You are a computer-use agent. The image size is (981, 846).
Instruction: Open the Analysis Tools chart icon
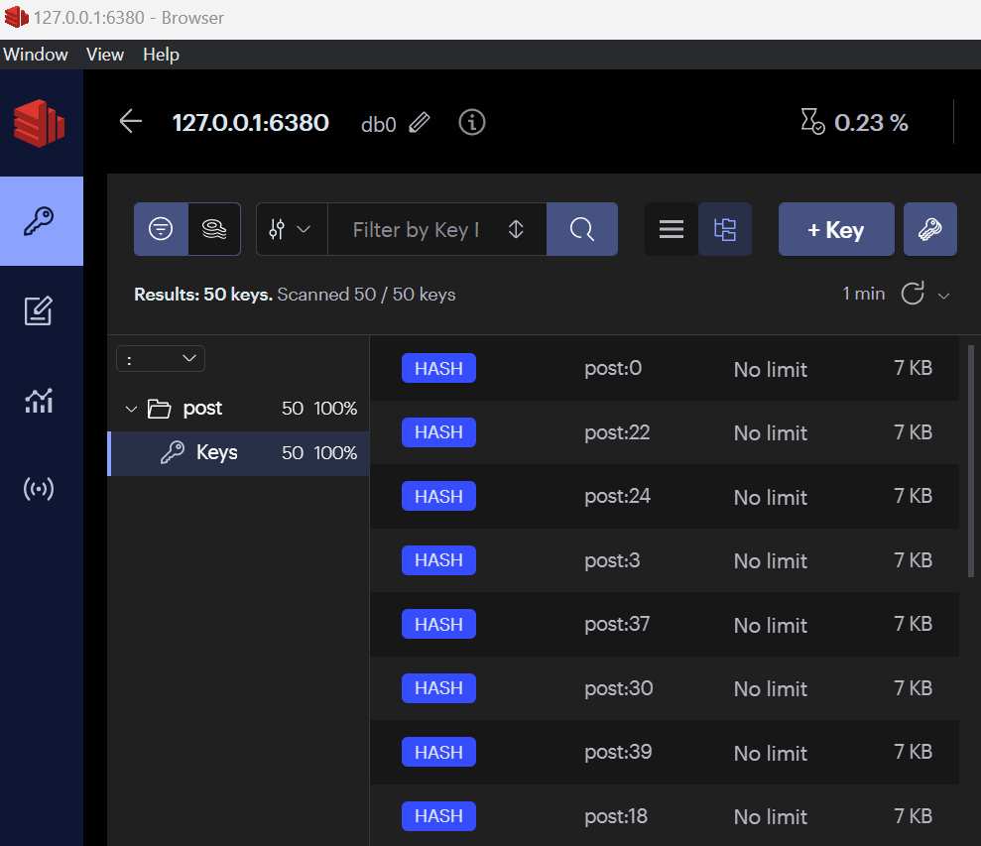pyautogui.click(x=39, y=401)
